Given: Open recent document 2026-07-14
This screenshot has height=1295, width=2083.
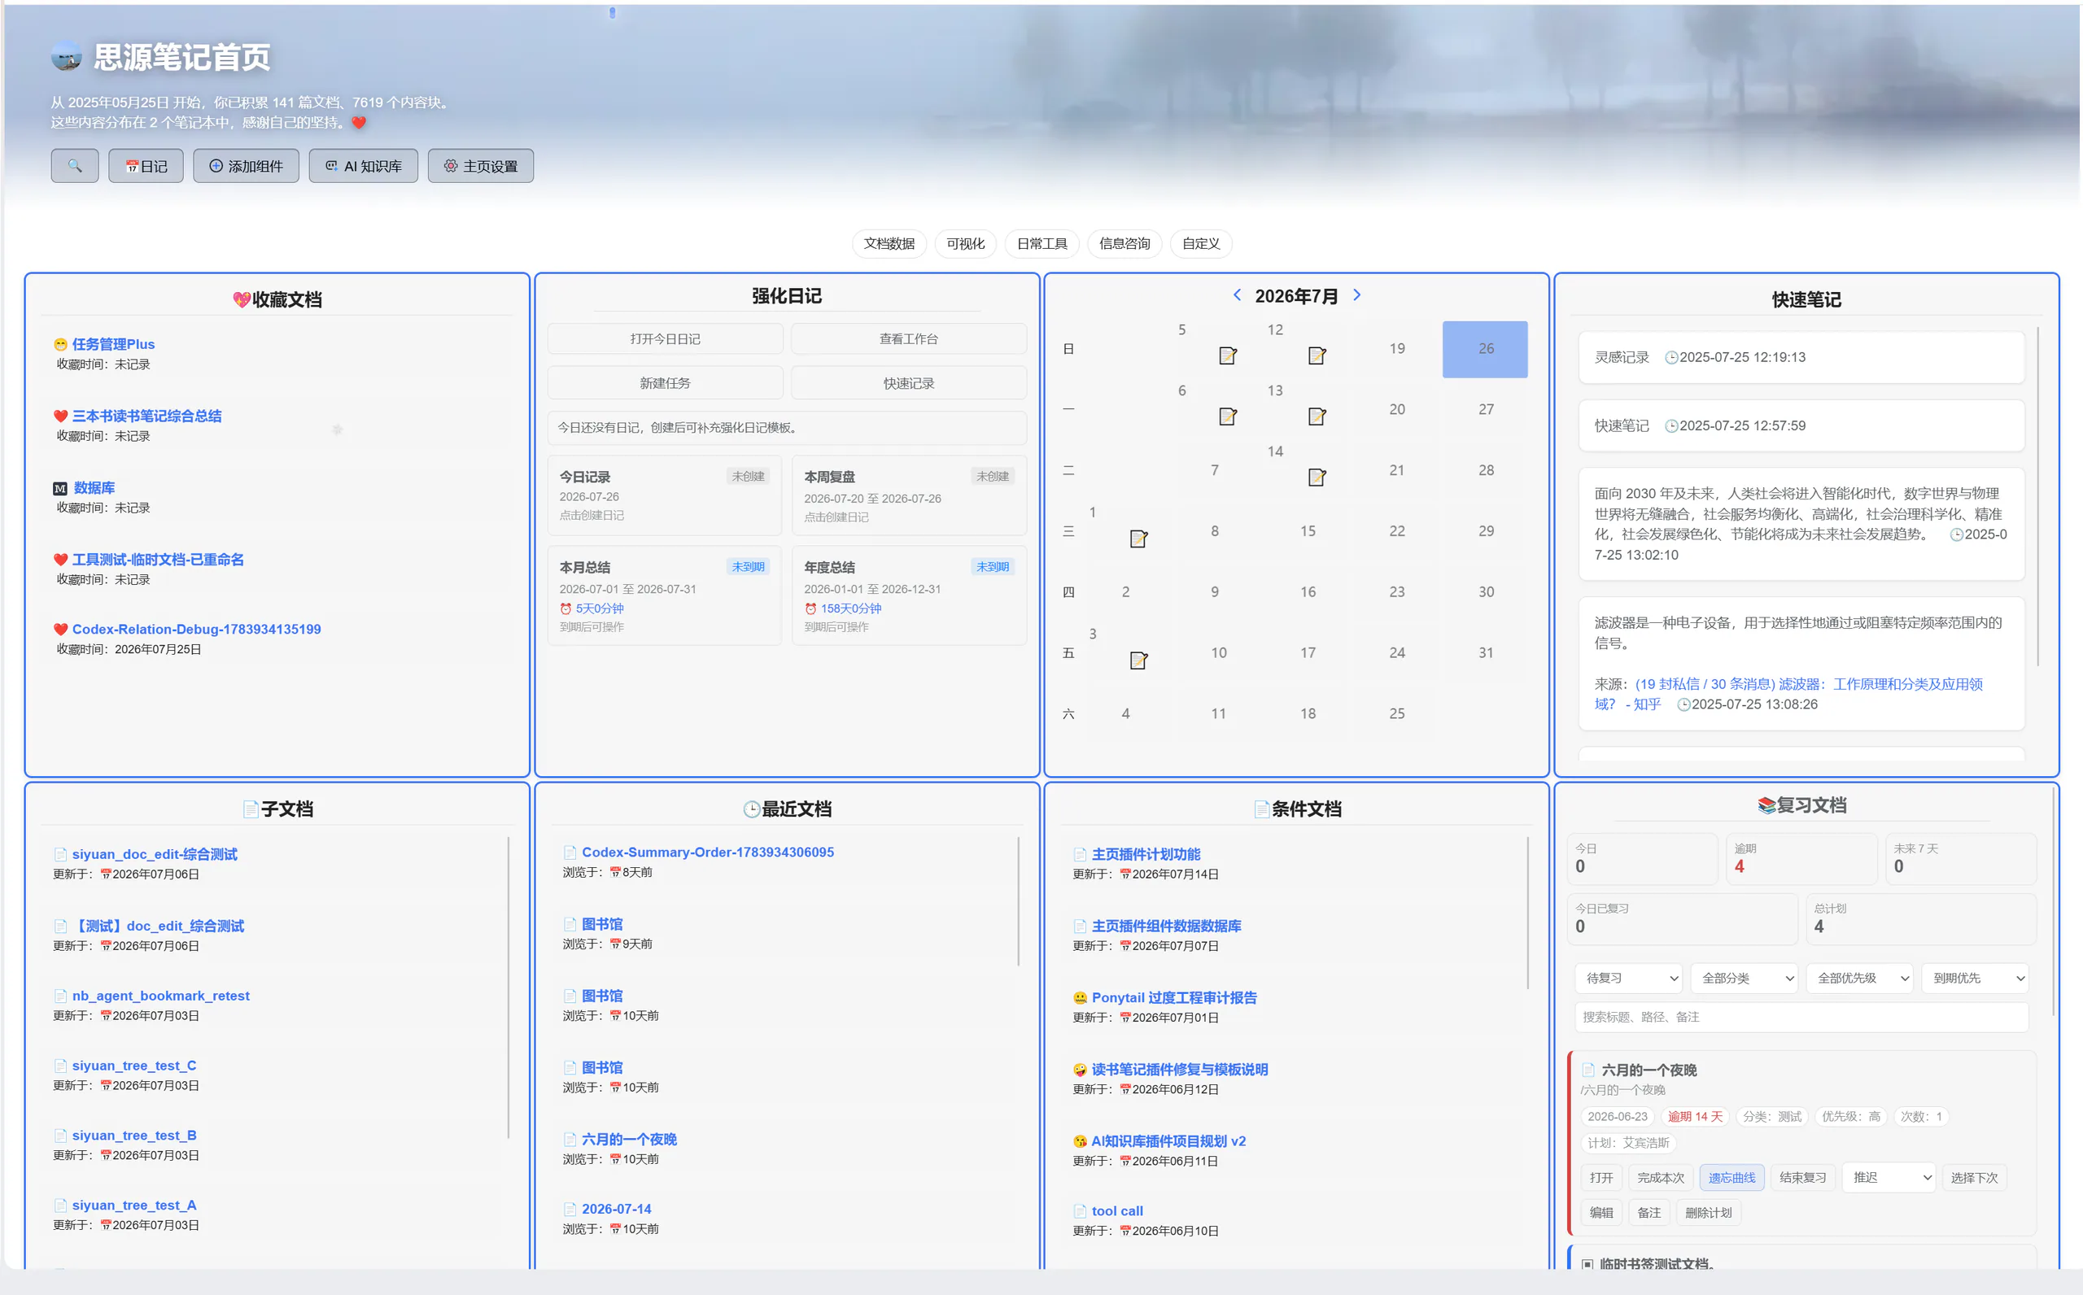Looking at the screenshot, I should point(617,1210).
